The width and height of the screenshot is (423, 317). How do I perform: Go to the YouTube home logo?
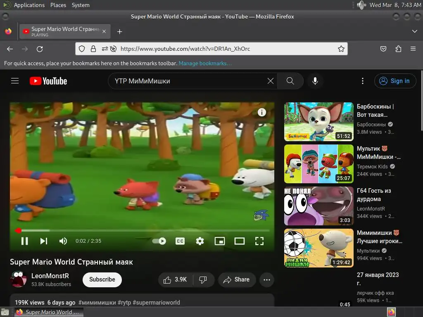point(48,81)
